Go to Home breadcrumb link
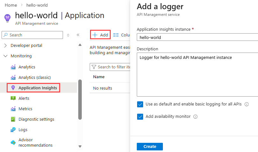Screen dimensions: 258x152 11,5
